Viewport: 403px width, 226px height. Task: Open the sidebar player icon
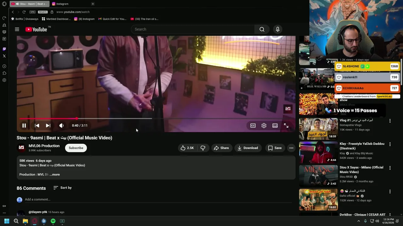(x=4, y=66)
